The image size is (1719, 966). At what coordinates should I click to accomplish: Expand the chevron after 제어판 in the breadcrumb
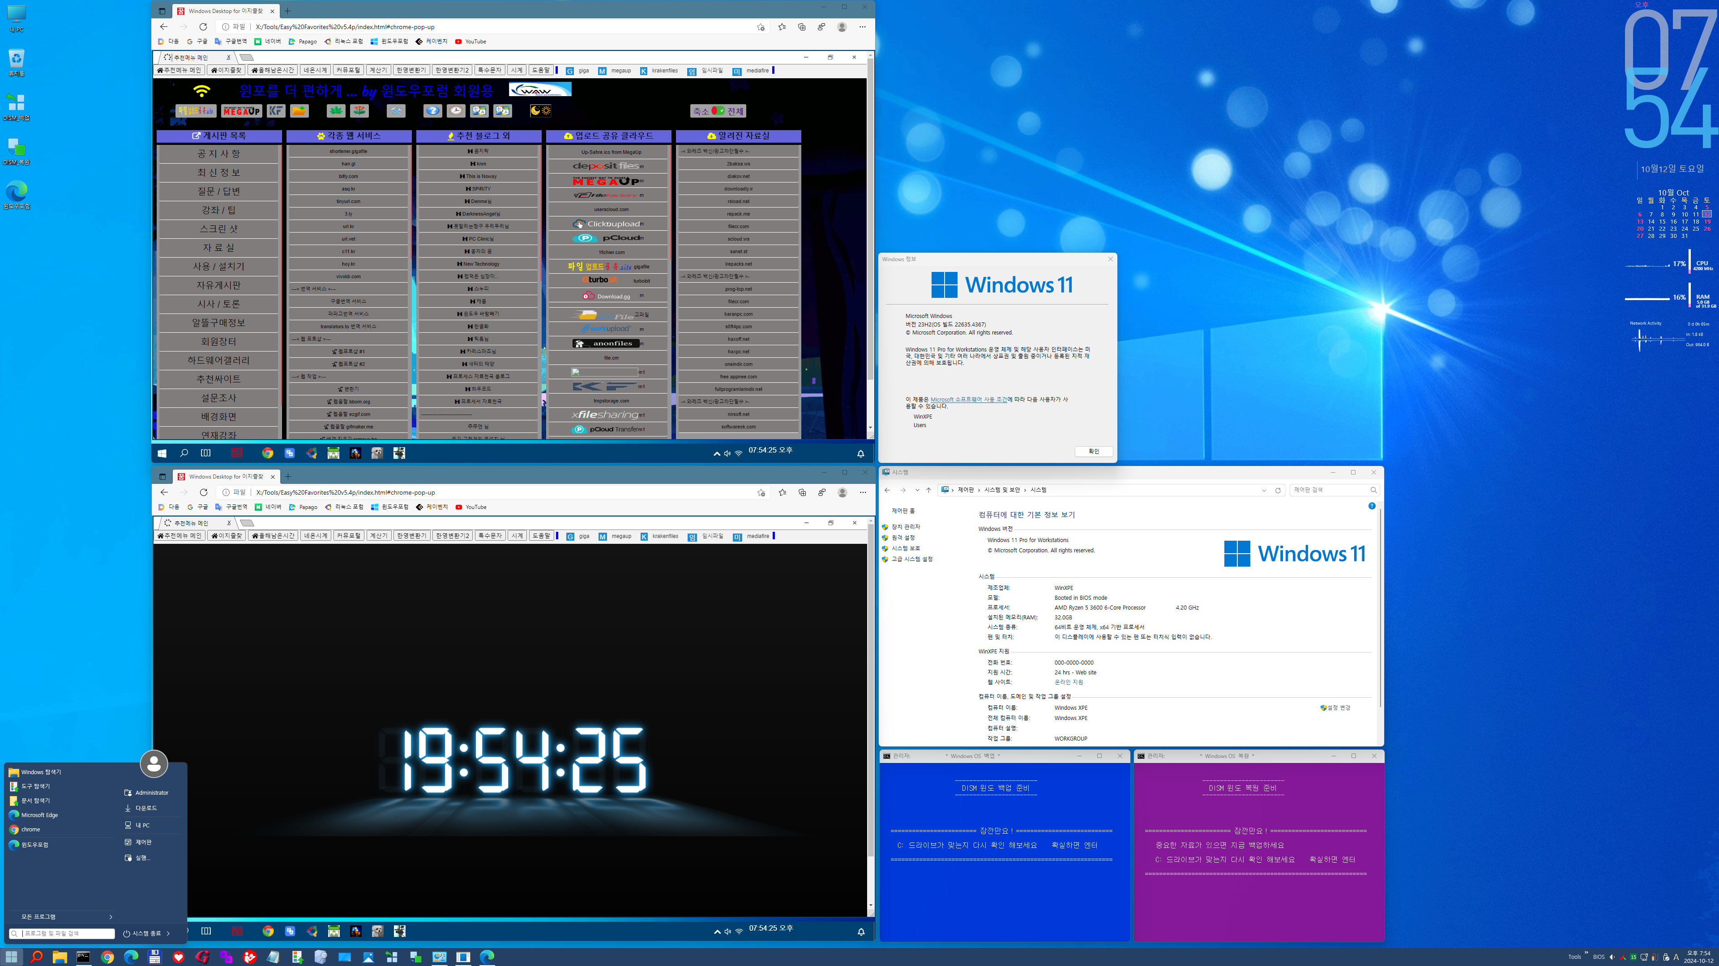pyautogui.click(x=979, y=490)
